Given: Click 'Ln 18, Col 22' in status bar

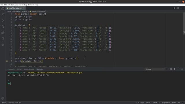Looking at the screenshot, I should click(140, 103).
